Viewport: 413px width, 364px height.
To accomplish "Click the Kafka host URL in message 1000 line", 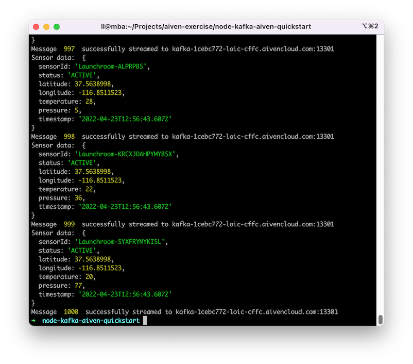I will pyautogui.click(x=257, y=312).
